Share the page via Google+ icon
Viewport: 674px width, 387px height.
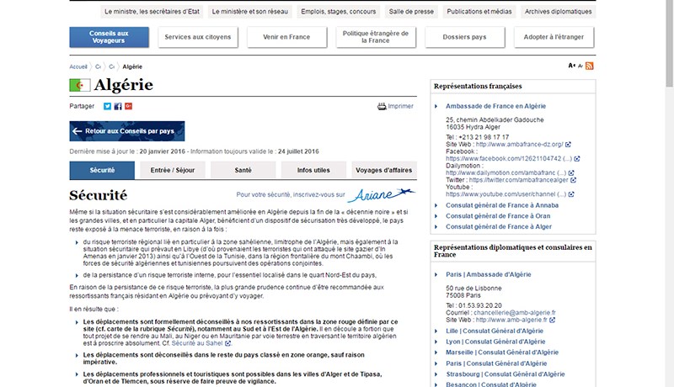pyautogui.click(x=129, y=106)
